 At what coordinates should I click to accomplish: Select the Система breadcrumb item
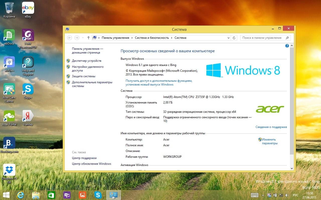[x=180, y=38]
